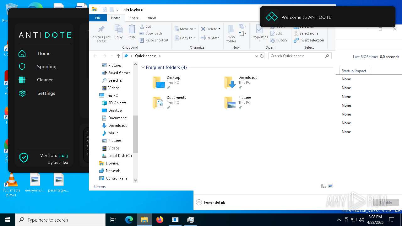Click New folder icon

coord(231,34)
